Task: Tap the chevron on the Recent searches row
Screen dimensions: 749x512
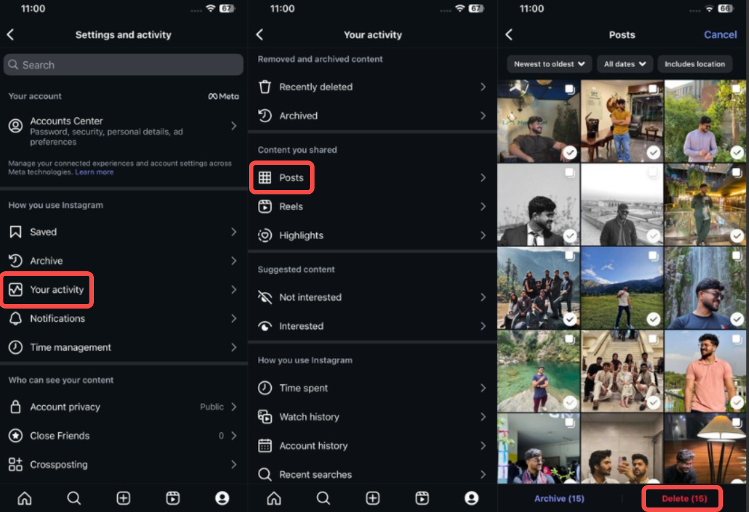Action: click(x=483, y=475)
